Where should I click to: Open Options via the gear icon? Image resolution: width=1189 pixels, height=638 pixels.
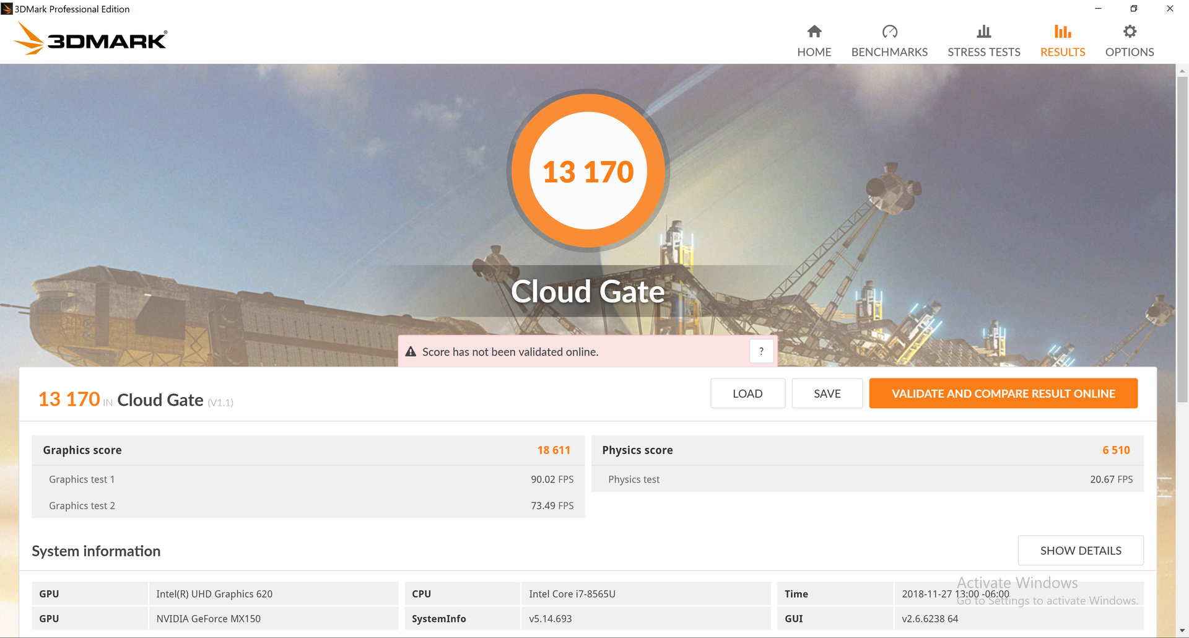tap(1130, 32)
